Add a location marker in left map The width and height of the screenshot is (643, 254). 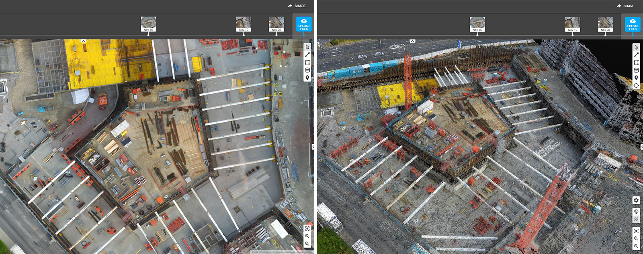[x=307, y=78]
